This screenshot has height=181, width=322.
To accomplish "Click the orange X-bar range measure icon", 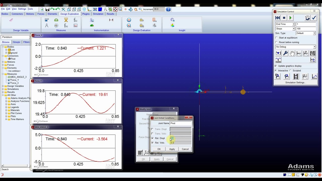I will click(x=66, y=20).
